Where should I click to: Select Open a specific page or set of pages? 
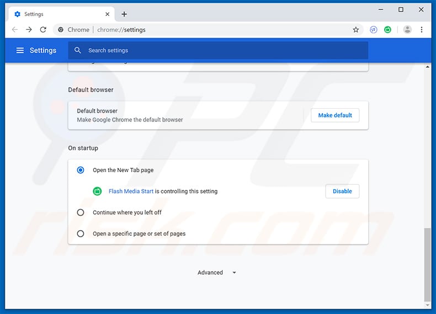(x=81, y=233)
